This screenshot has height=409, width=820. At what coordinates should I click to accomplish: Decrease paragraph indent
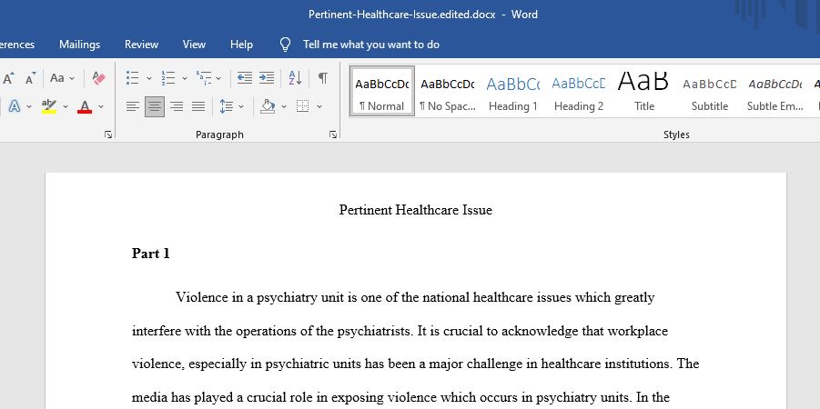tap(244, 78)
